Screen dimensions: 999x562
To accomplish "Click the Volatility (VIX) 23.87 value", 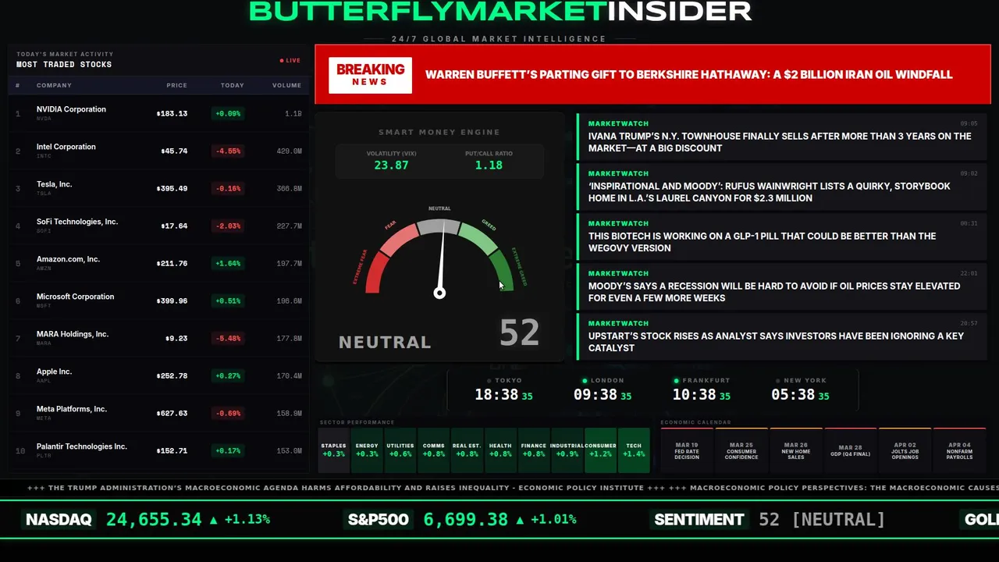I will click(x=391, y=165).
